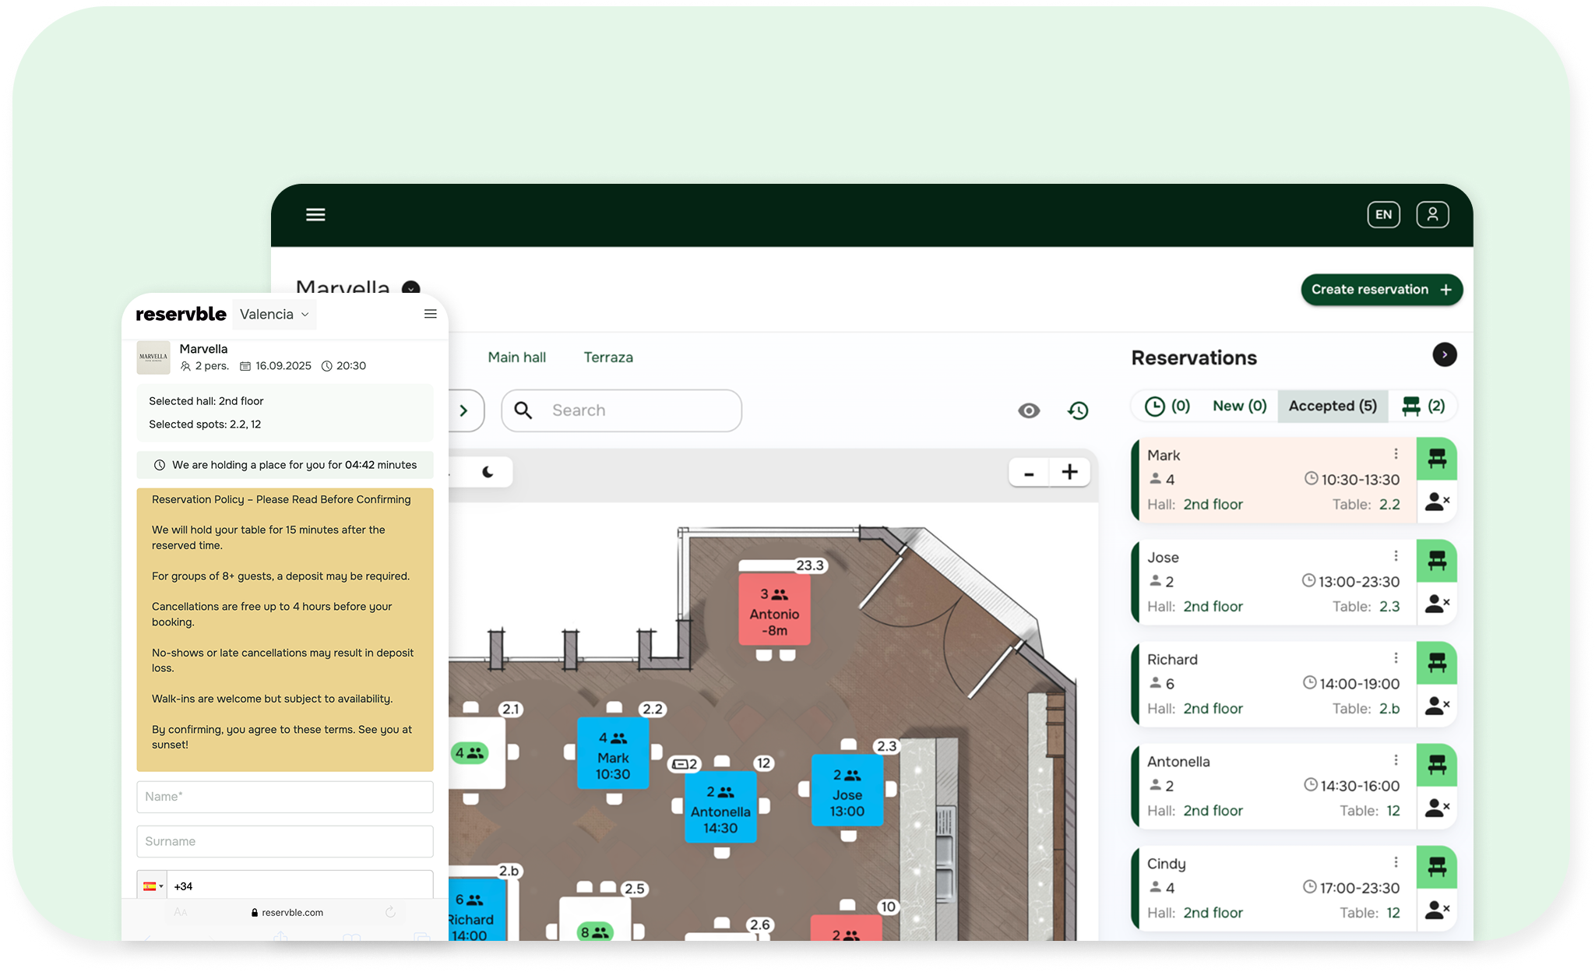The height and width of the screenshot is (972, 1595).
Task: Expand the Marvella restaurant selector arrow
Action: (410, 287)
